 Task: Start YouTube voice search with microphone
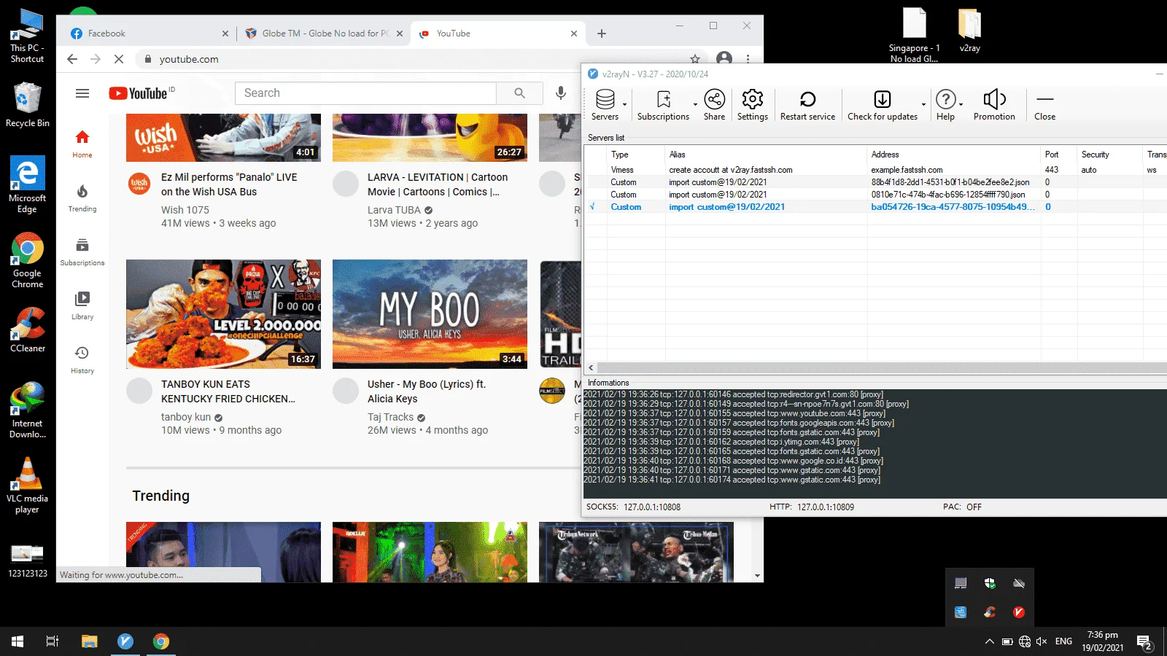coord(561,93)
